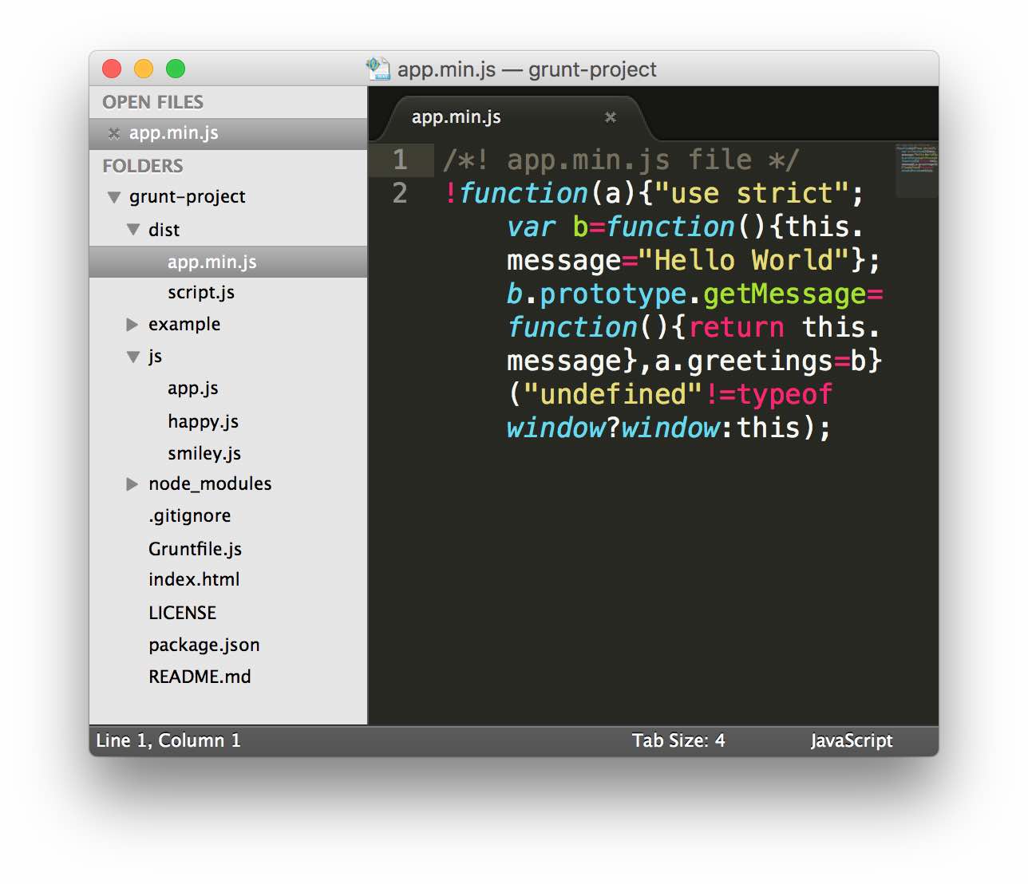Screen dimensions: 1028x884
Task: Click line number 2 in the gutter
Action: point(399,193)
